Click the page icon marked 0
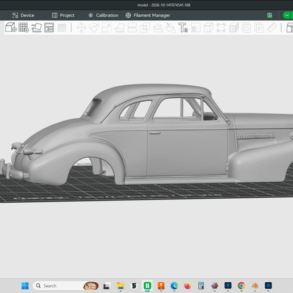The height and width of the screenshot is (293, 293). click(246, 28)
